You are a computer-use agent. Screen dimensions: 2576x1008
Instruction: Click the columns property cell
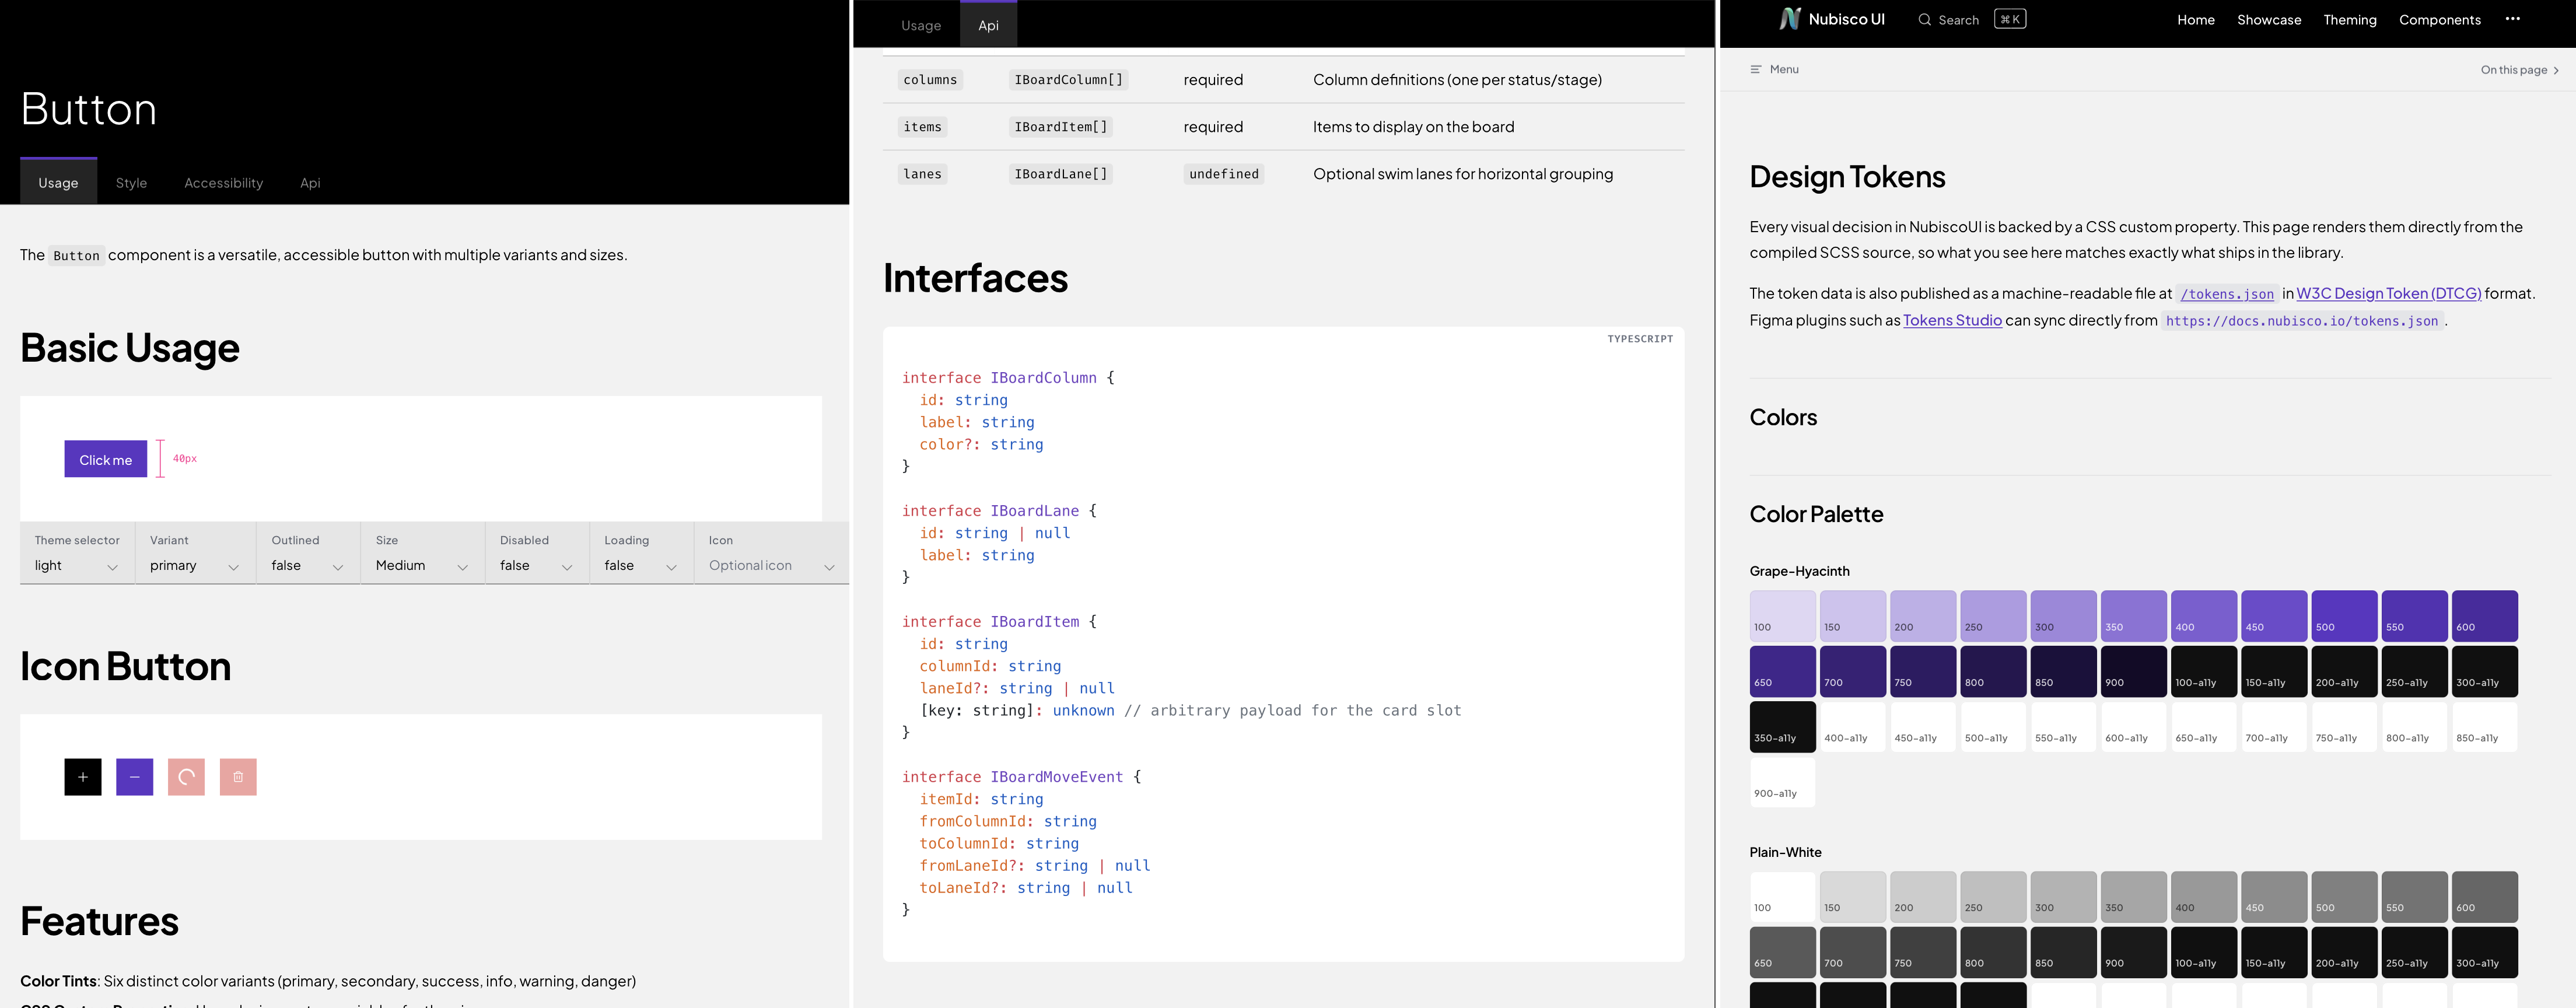pos(930,80)
